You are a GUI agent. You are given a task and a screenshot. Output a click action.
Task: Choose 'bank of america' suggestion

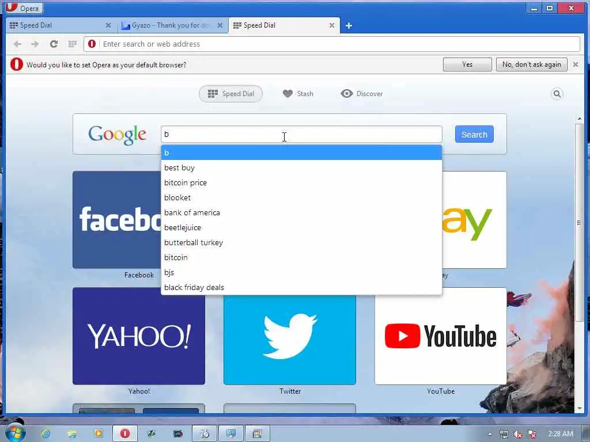coord(301,213)
